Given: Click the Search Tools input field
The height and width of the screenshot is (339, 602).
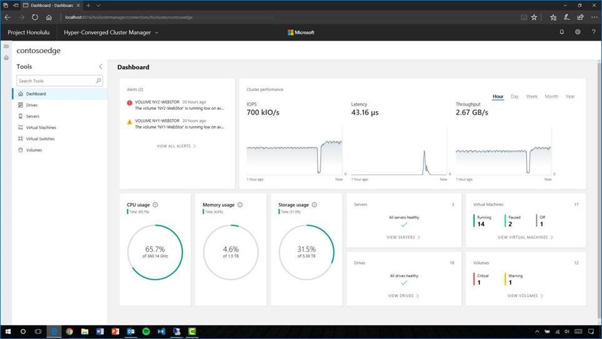Looking at the screenshot, I should point(59,81).
